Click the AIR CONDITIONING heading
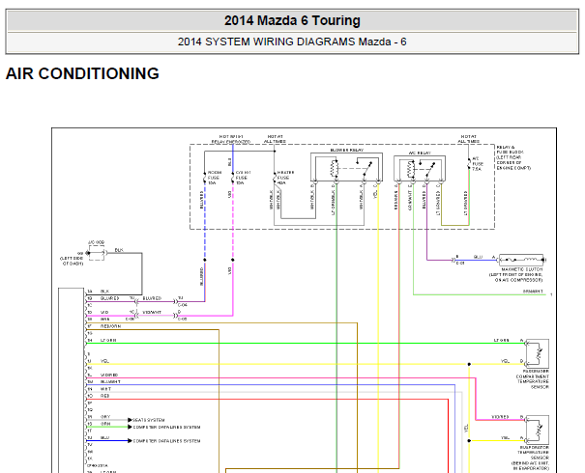This screenshot has width=585, height=473. tap(82, 73)
